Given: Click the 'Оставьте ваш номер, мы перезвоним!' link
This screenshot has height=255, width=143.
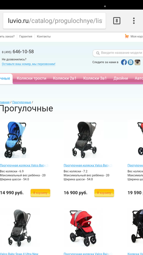Looking at the screenshot, I should click(28, 64).
